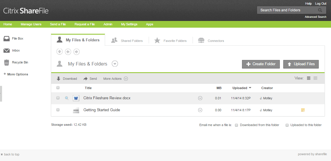This screenshot has height=161, width=331.
Task: Switch to grid thumbnail view icon
Action: click(x=315, y=78)
